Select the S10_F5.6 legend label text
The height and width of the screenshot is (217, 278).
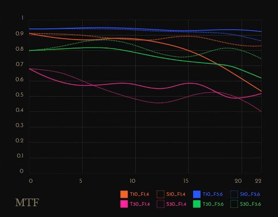click(x=250, y=194)
